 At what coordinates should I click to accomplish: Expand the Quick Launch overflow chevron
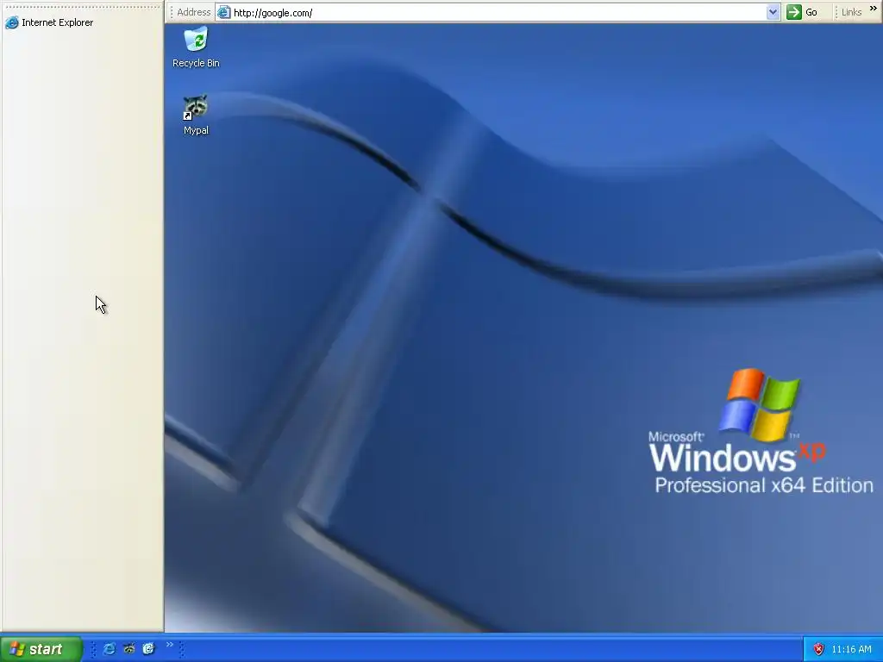170,645
